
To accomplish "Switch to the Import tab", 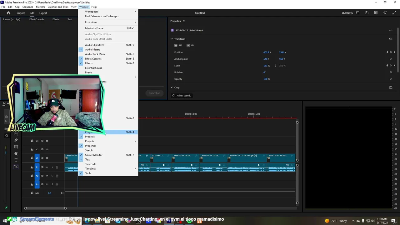I will (x=21, y=13).
